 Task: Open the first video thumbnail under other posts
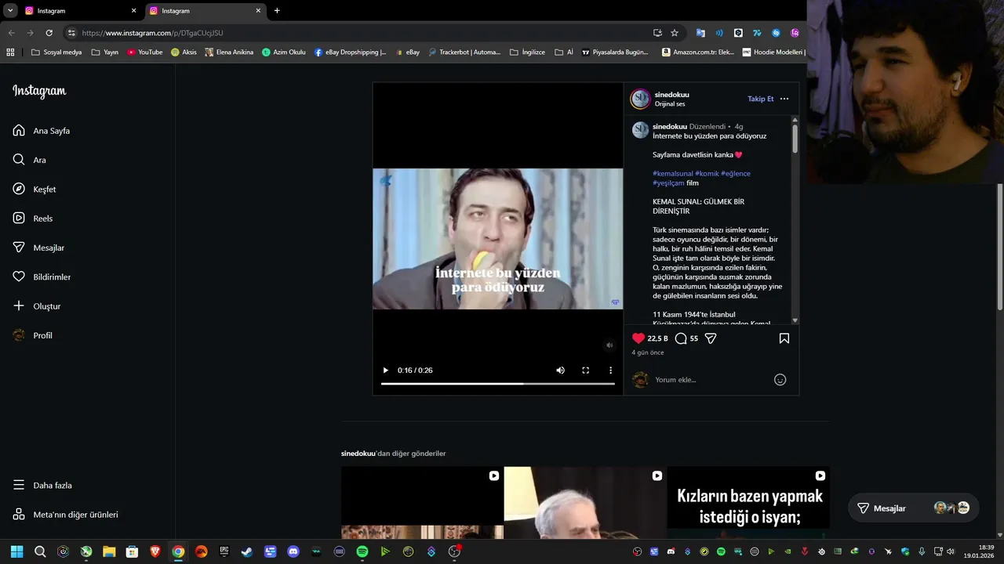[x=422, y=502]
